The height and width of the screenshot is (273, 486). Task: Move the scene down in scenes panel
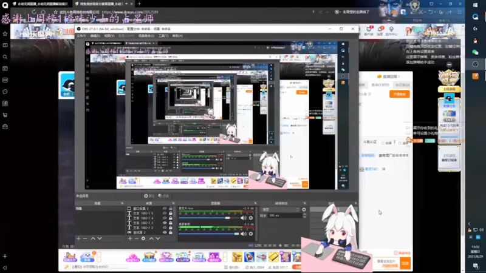pos(100,238)
